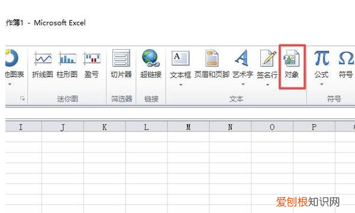Open the Charts group dialog launcher

[x=22, y=98]
